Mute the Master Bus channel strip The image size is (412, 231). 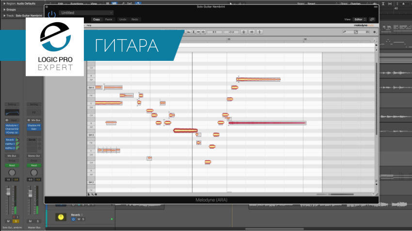click(30, 221)
